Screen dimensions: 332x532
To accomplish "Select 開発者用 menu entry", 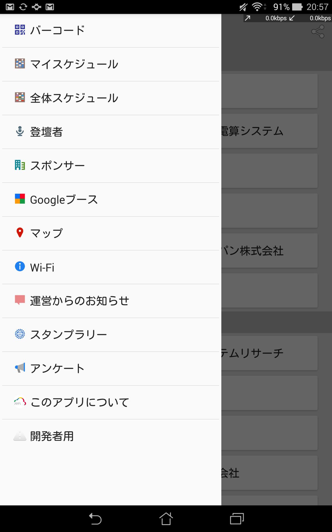I will tap(52, 436).
